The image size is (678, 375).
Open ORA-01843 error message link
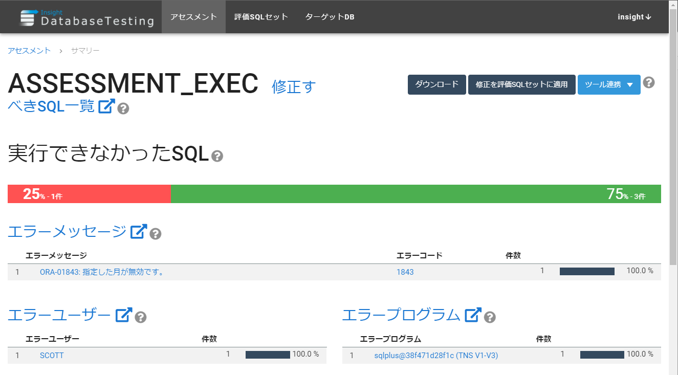coord(102,272)
